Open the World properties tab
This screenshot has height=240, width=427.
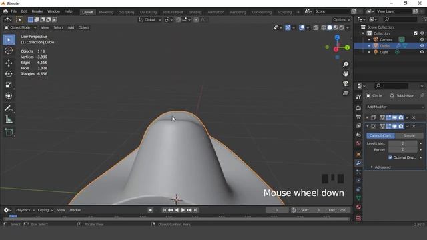pos(358,143)
